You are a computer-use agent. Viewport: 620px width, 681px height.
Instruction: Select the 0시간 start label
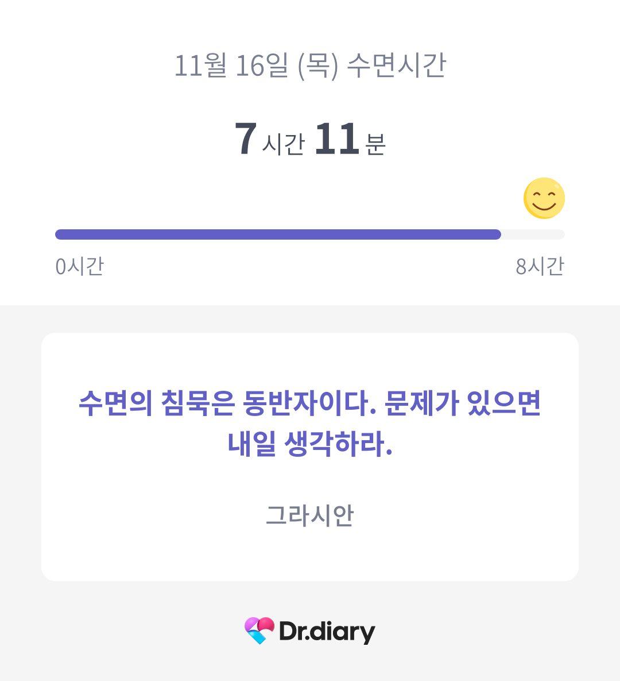point(79,266)
